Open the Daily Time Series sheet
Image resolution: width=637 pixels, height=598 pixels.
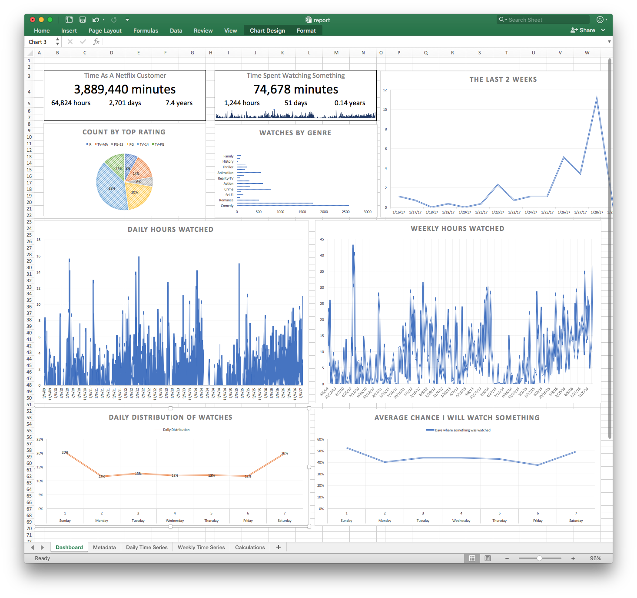(x=147, y=547)
